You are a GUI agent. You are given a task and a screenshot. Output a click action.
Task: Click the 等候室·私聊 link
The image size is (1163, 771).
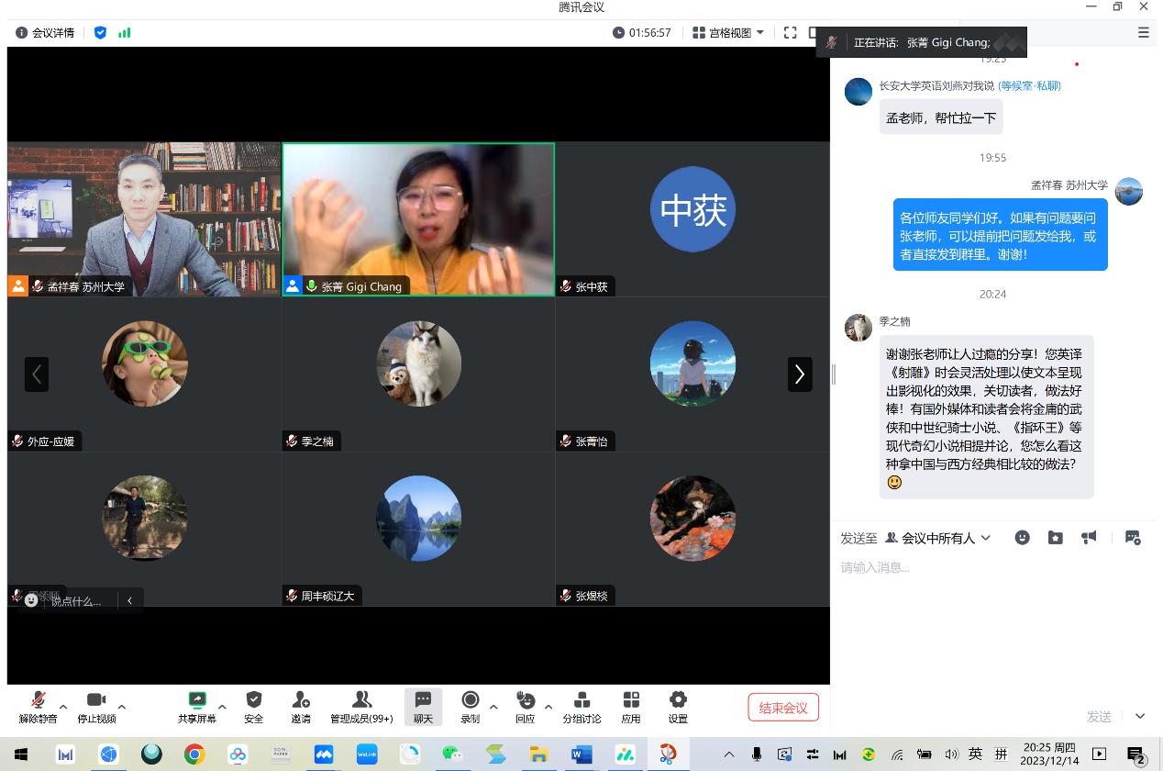coord(1029,85)
